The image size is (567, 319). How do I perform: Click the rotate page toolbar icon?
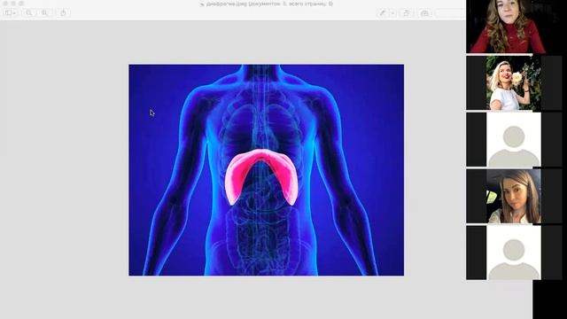[407, 13]
